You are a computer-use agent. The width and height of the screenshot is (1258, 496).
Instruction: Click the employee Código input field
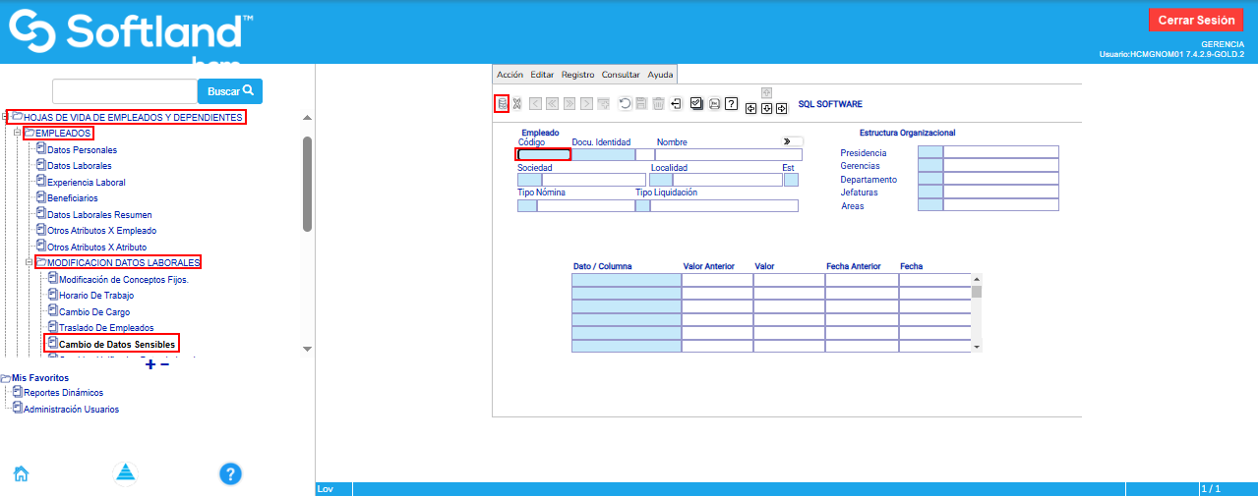click(x=543, y=154)
